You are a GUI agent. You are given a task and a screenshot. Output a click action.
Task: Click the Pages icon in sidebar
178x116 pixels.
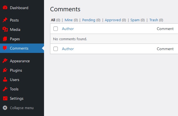(5, 39)
